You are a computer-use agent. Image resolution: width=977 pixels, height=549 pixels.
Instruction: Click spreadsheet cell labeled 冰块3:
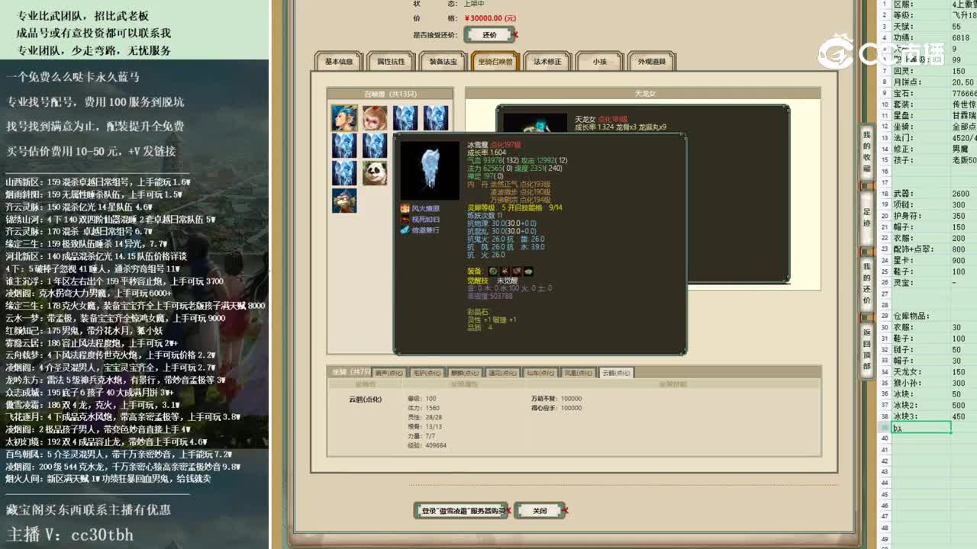tap(921, 416)
